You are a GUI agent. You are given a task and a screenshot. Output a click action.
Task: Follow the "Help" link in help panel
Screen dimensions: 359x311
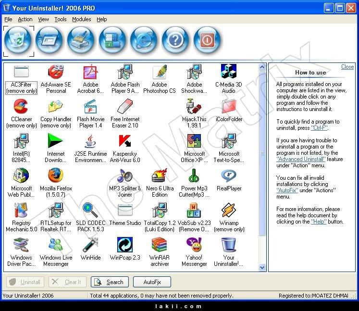pyautogui.click(x=319, y=222)
